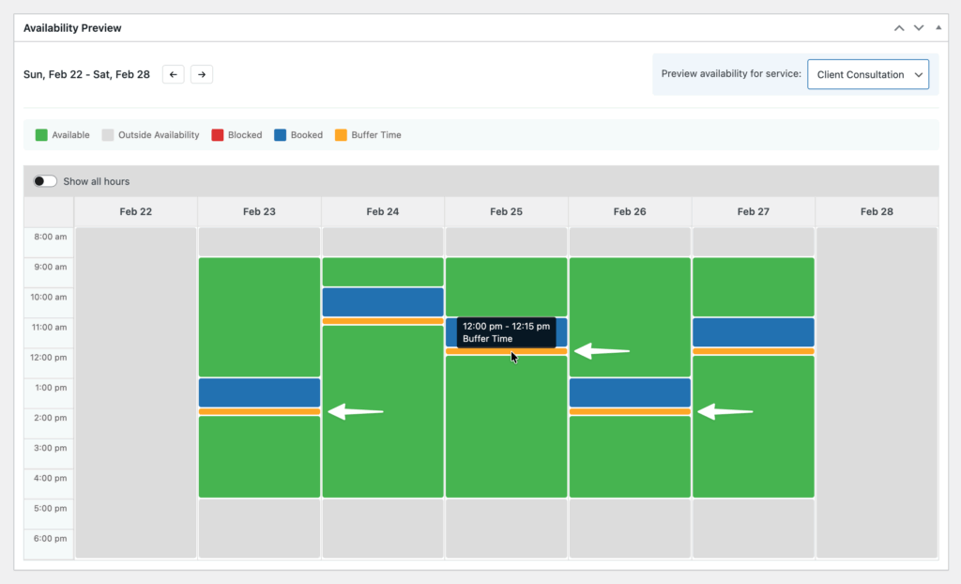Screen dimensions: 961x584
Task: Click the booked appointment block on Feb 23
Action: click(259, 392)
